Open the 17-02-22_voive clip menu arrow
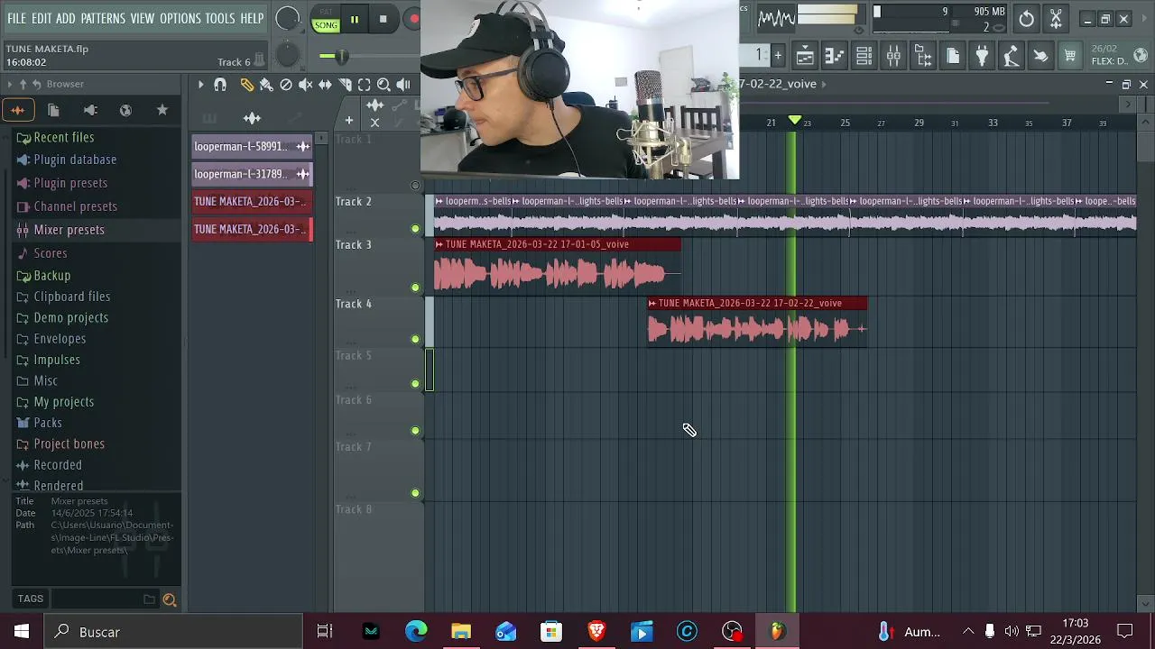The height and width of the screenshot is (649, 1155). [x=652, y=303]
